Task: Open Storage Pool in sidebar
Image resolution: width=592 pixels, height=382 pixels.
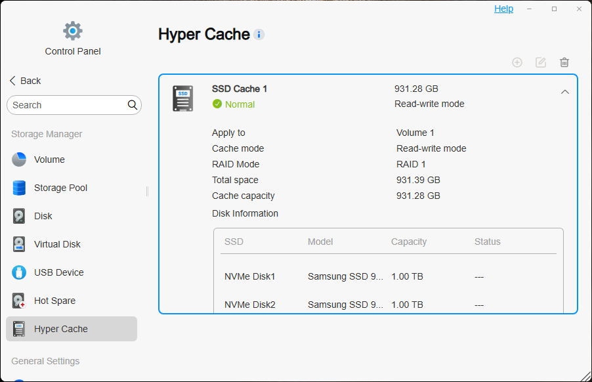Action: click(60, 188)
